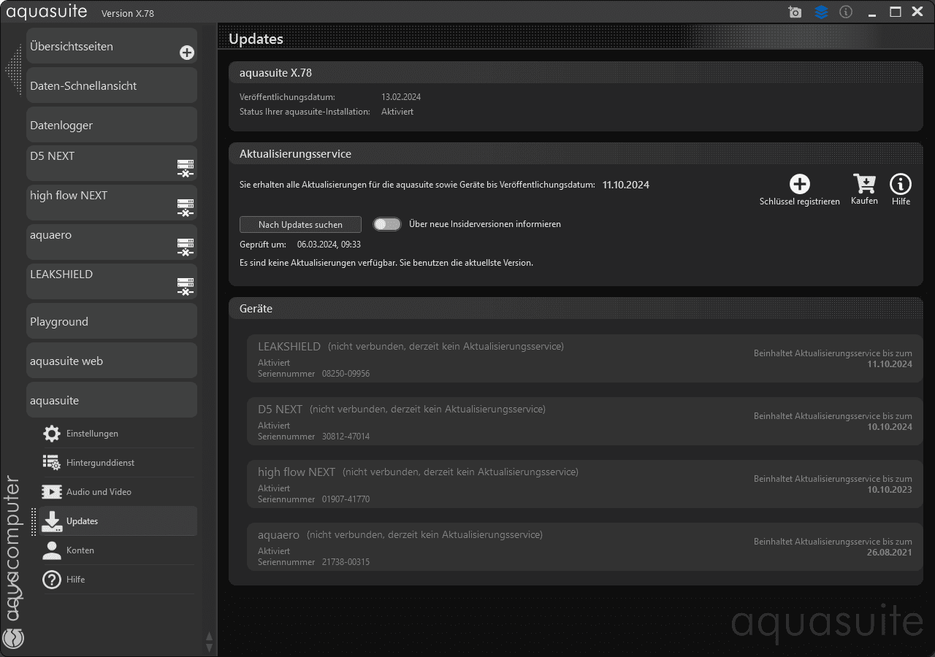The width and height of the screenshot is (935, 657).
Task: Select the aquaero device card in Geräte
Action: coord(585,547)
